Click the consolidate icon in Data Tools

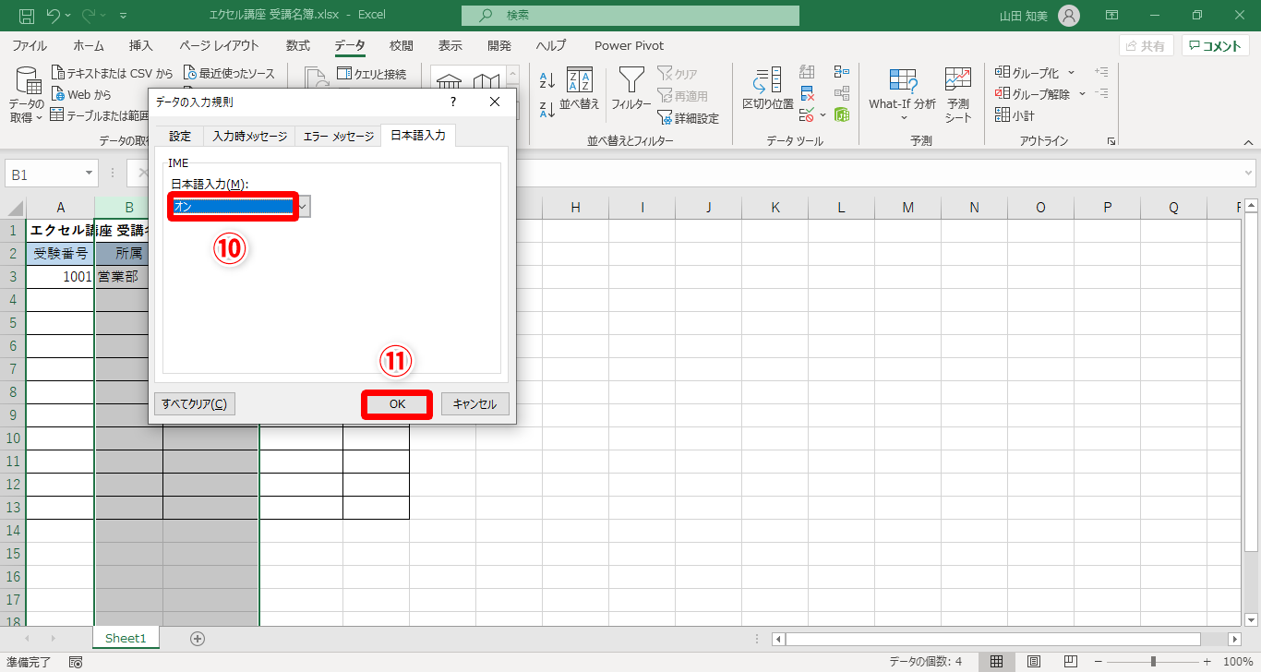841,72
